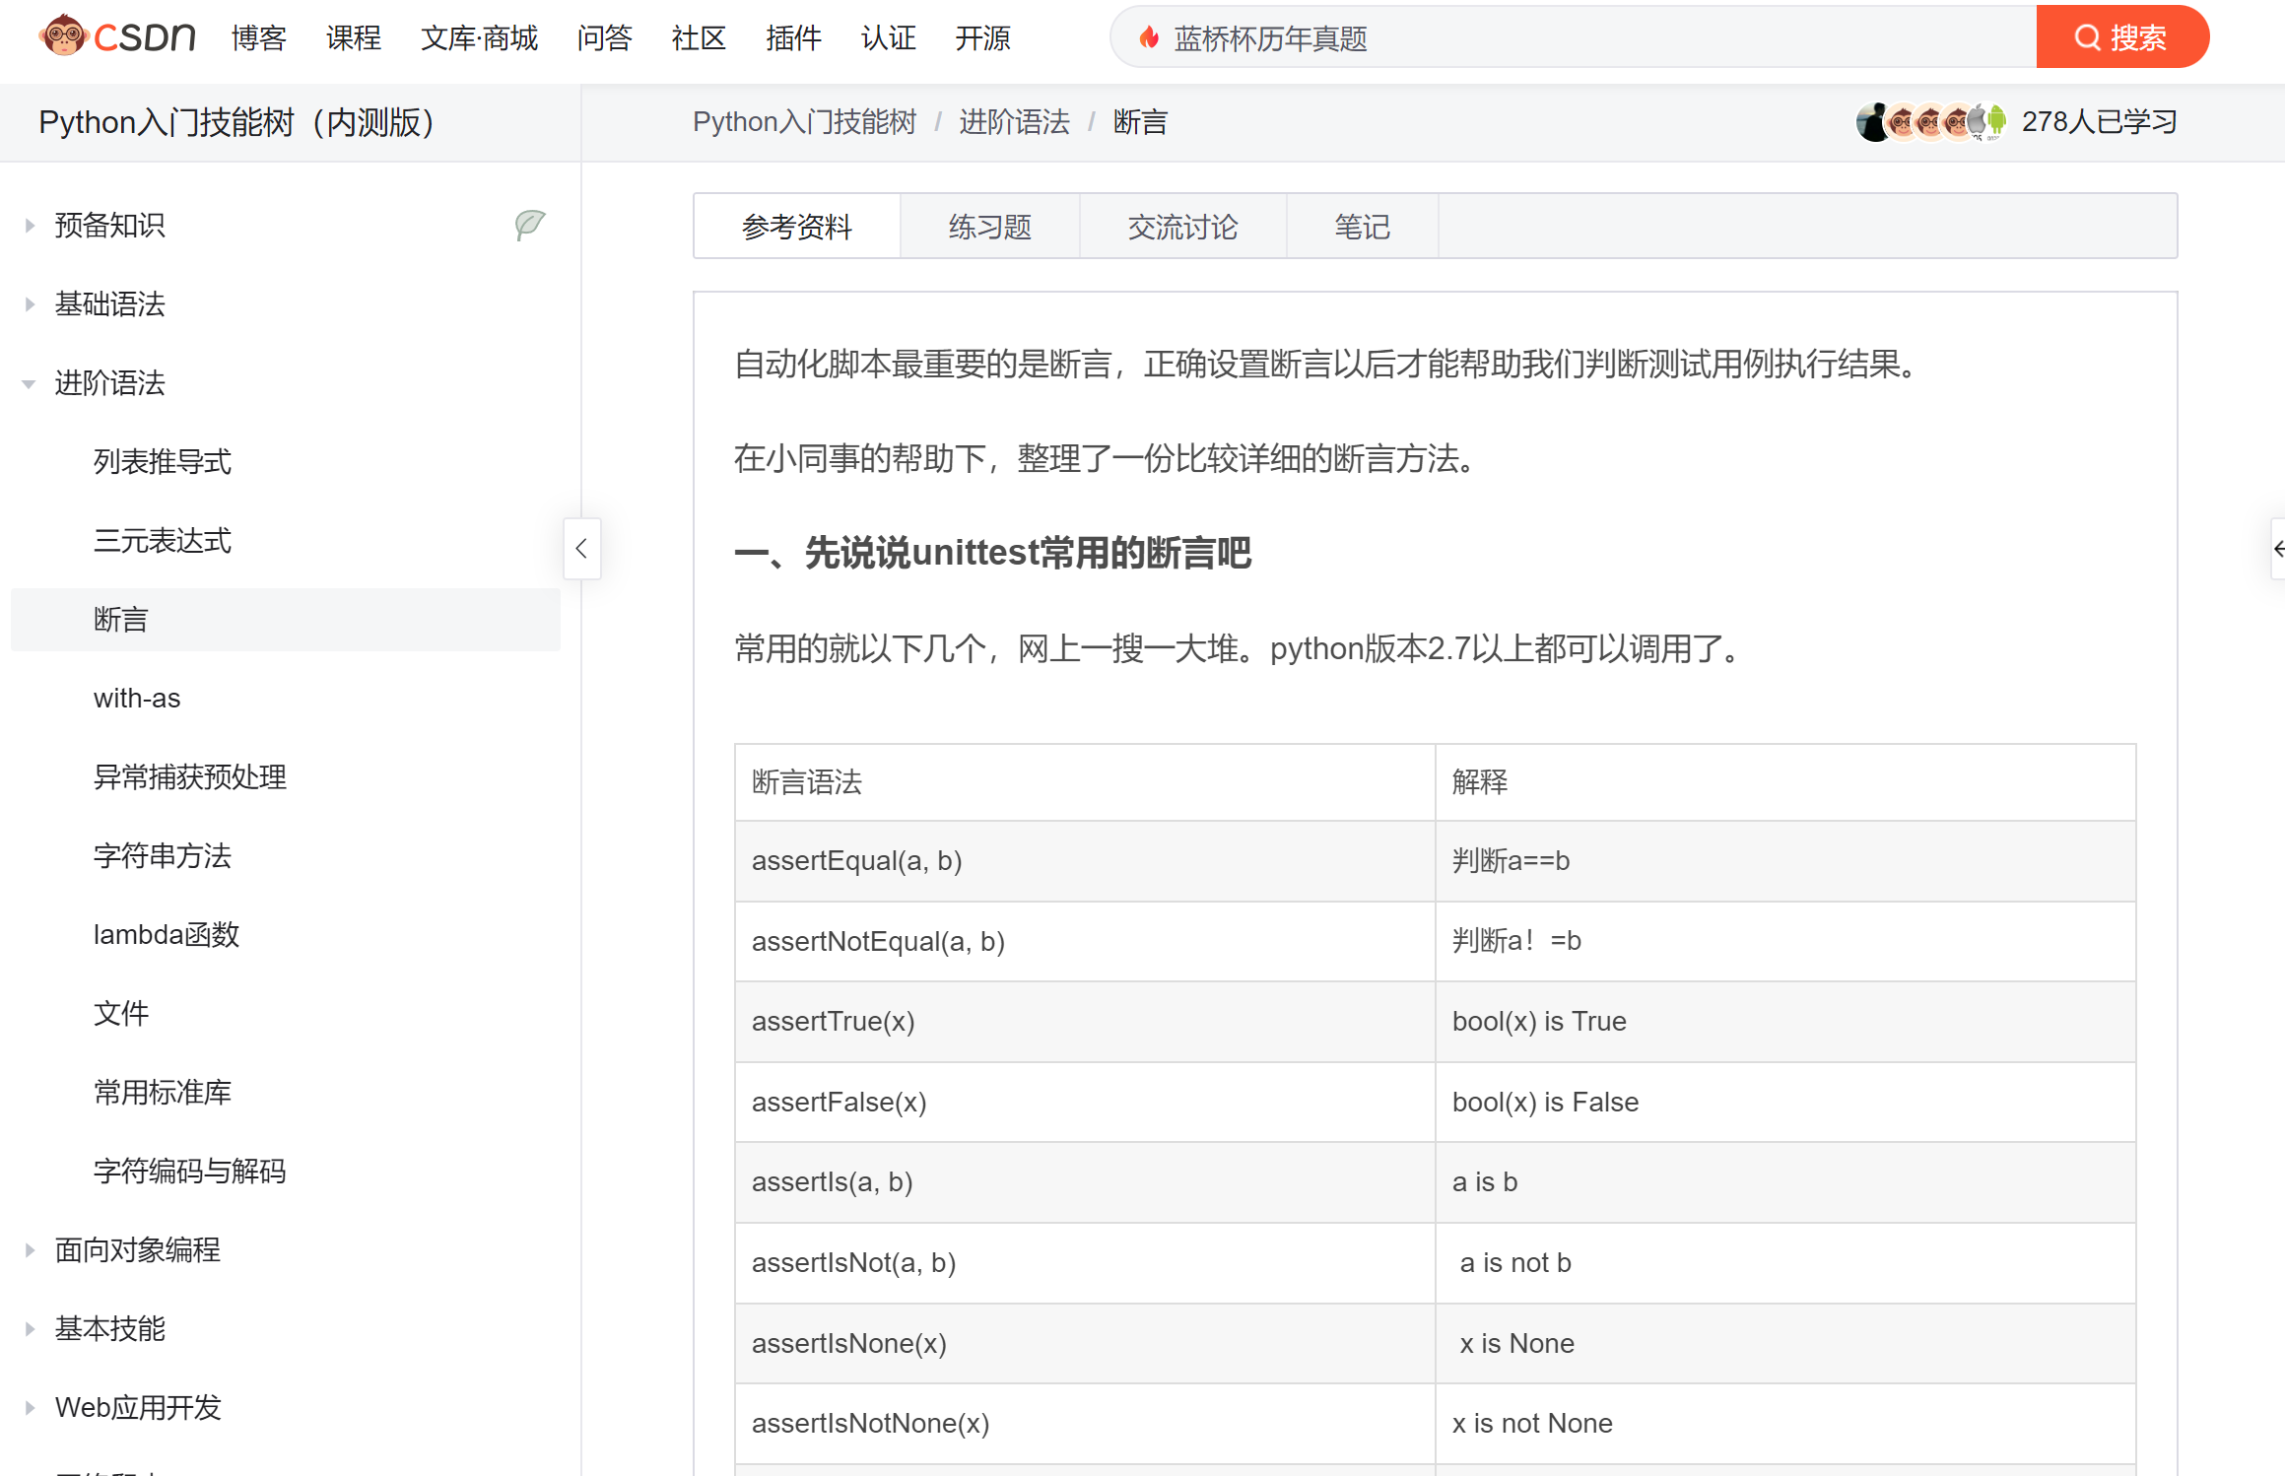Collapse the sidebar using left chevron handle
The height and width of the screenshot is (1476, 2285).
[581, 549]
